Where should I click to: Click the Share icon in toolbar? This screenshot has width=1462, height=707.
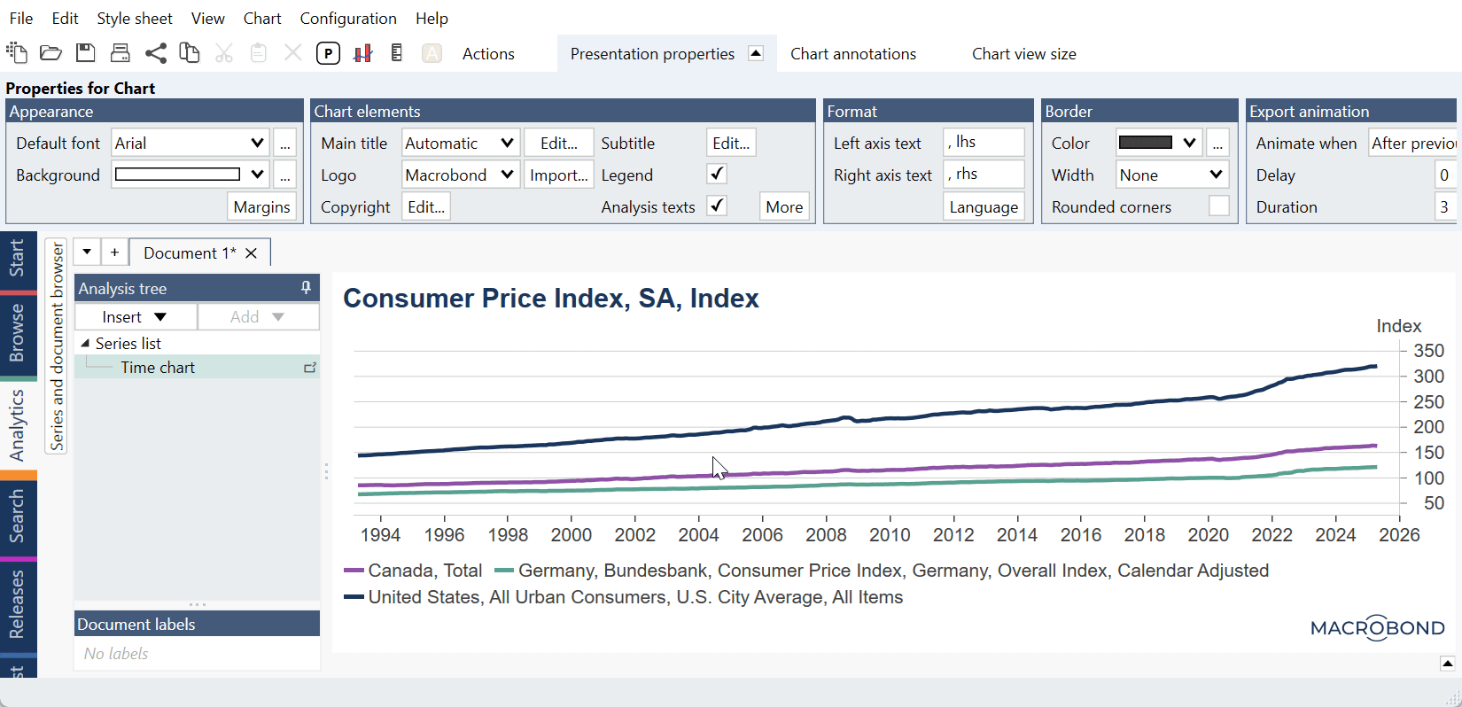(x=155, y=53)
